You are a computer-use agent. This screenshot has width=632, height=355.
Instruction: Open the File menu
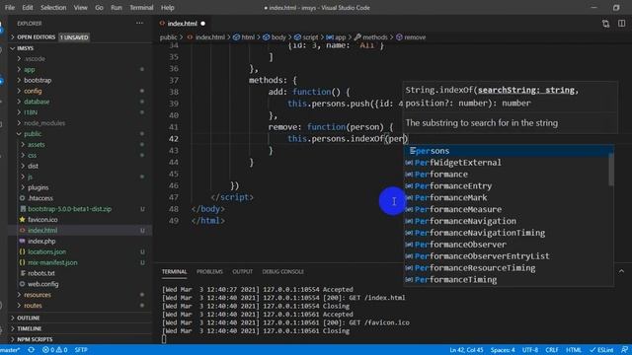[x=10, y=8]
